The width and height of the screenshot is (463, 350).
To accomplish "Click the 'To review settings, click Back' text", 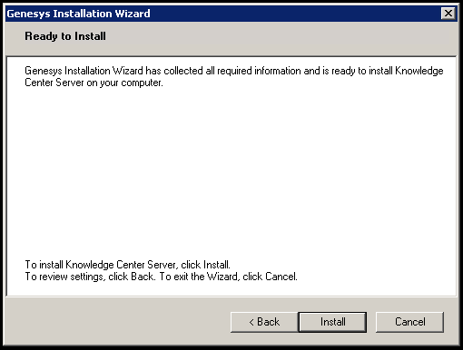I will click(90, 277).
